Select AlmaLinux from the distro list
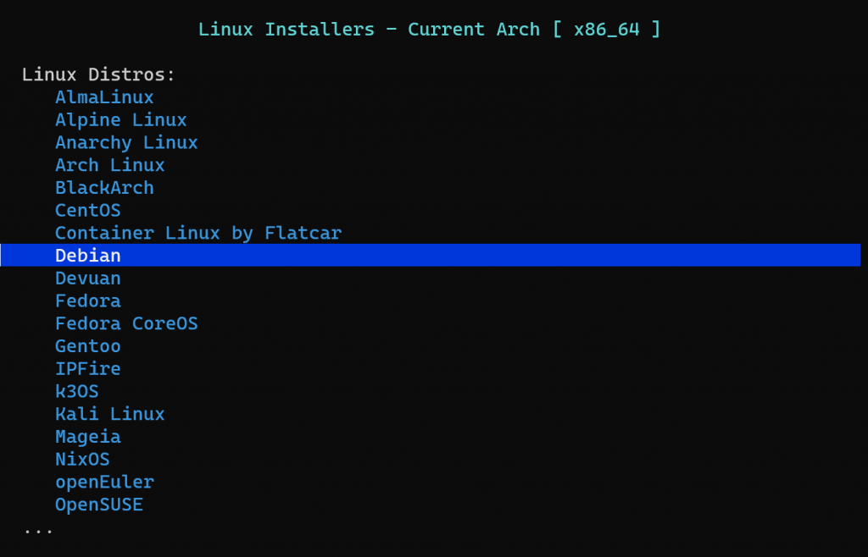Image resolution: width=868 pixels, height=557 pixels. point(104,97)
